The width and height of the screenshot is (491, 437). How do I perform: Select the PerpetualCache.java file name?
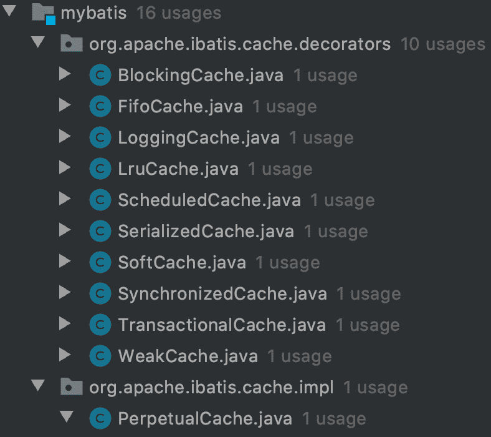(205, 419)
